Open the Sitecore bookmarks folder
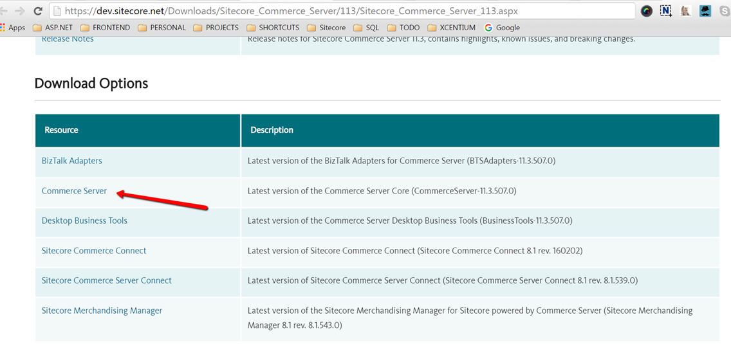The width and height of the screenshot is (731, 344). pyautogui.click(x=326, y=28)
